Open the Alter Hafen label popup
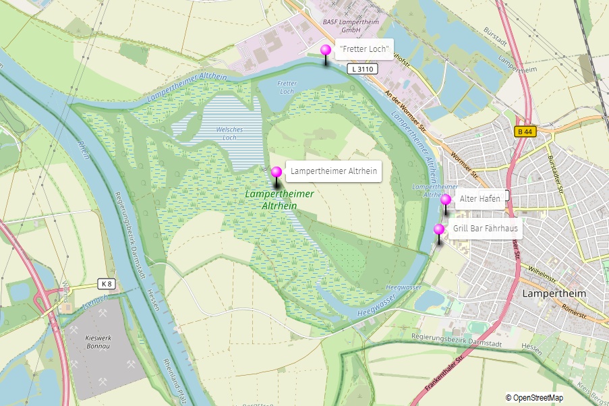609x406 pixels. tap(480, 198)
